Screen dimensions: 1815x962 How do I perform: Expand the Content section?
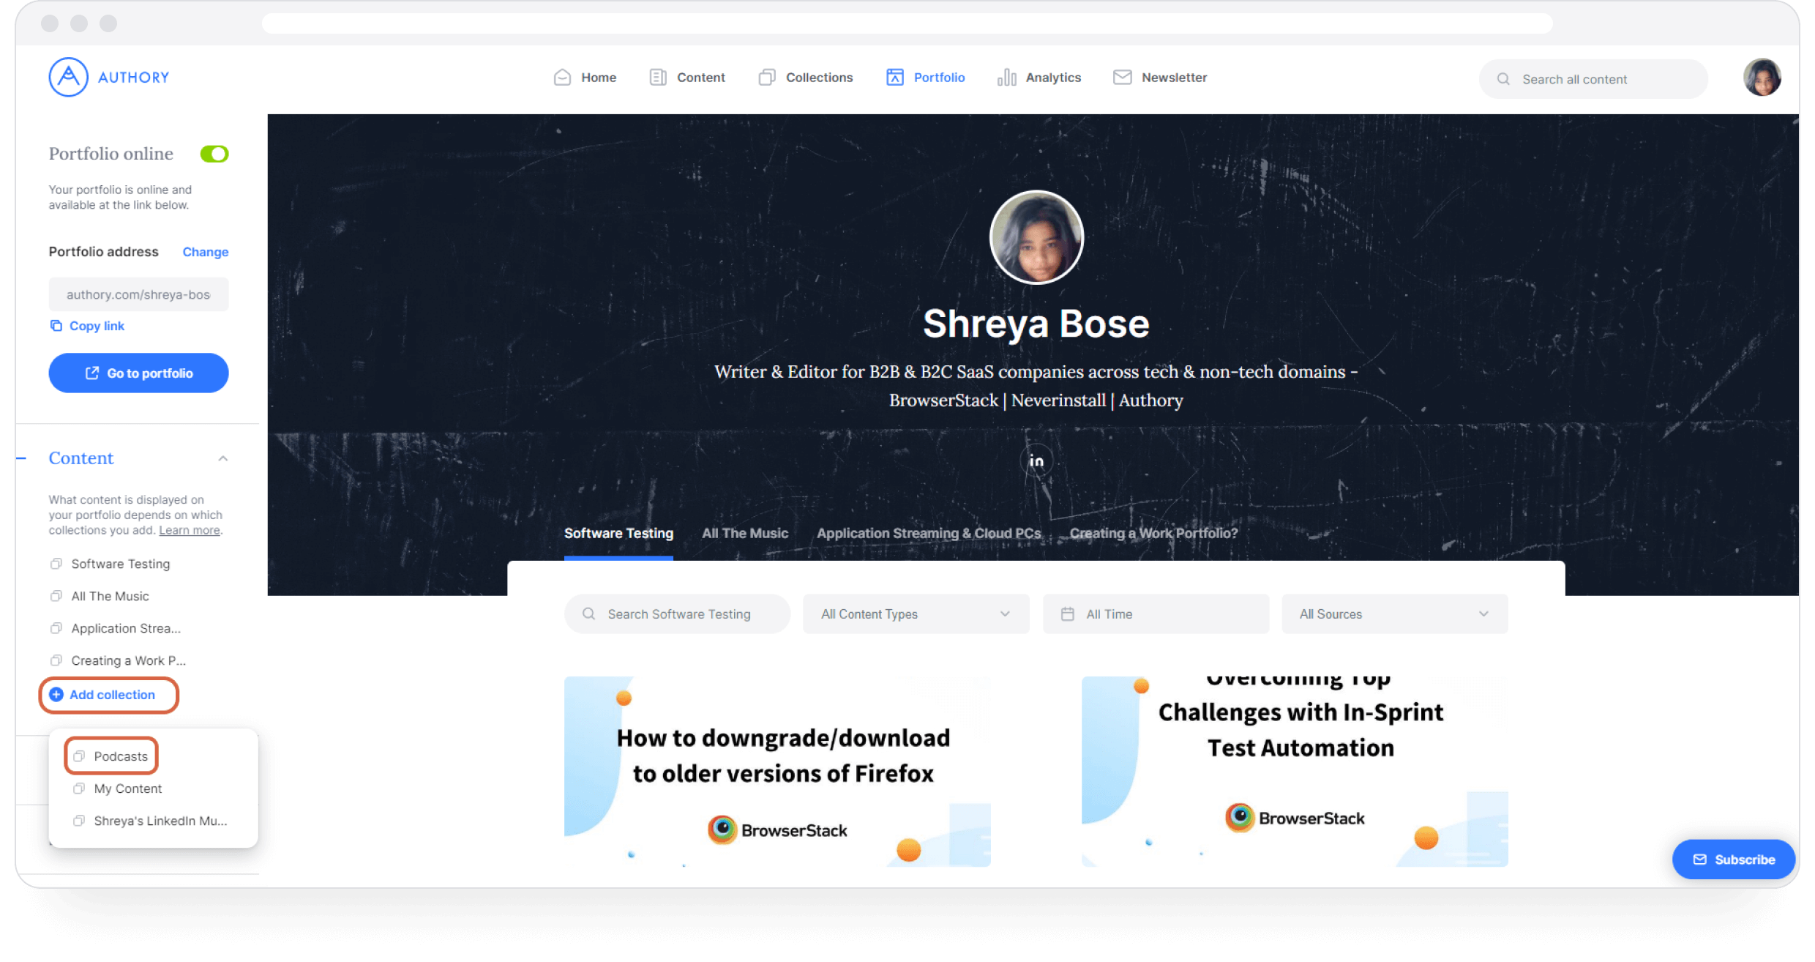click(221, 458)
